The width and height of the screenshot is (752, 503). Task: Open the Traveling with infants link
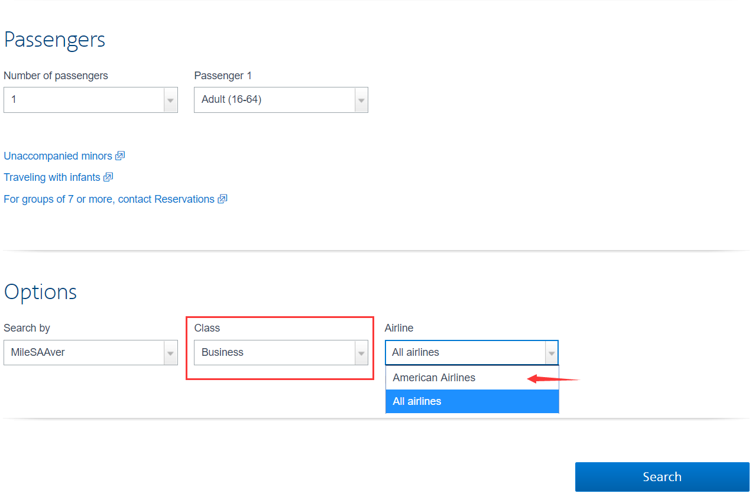tap(52, 177)
